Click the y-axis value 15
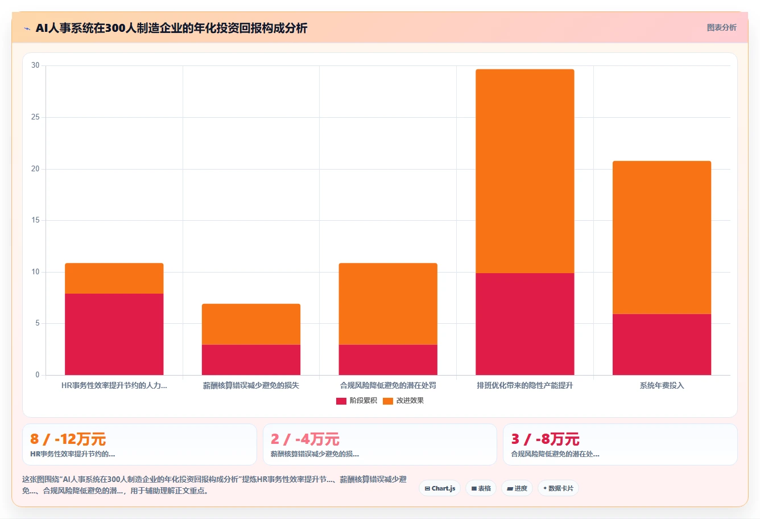This screenshot has width=760, height=519. [35, 220]
